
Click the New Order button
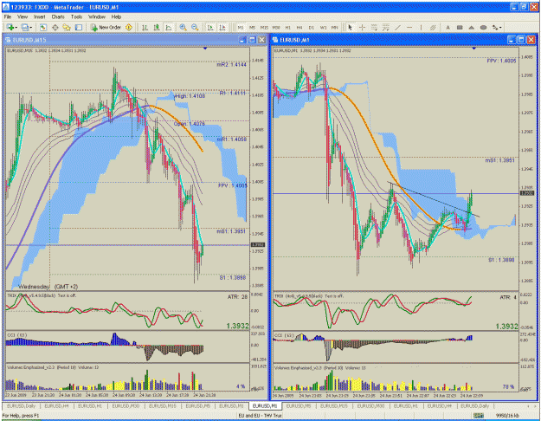pos(106,27)
